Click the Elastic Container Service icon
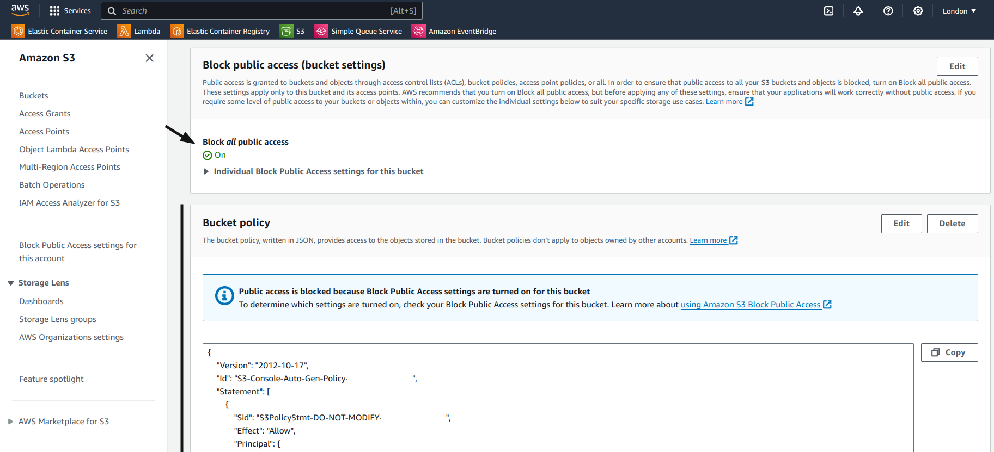Viewport: 994px width, 452px height. pos(18,31)
